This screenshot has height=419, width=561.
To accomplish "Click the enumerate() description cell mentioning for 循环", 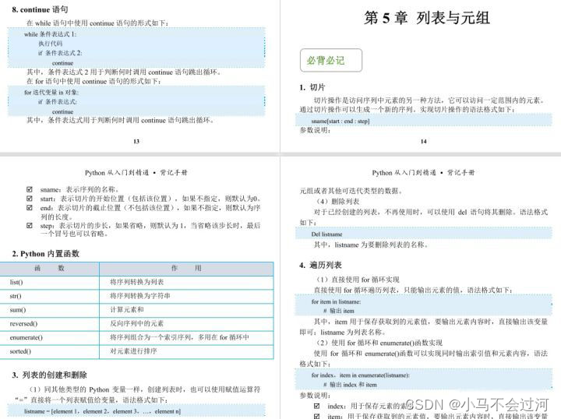I will [x=186, y=337].
